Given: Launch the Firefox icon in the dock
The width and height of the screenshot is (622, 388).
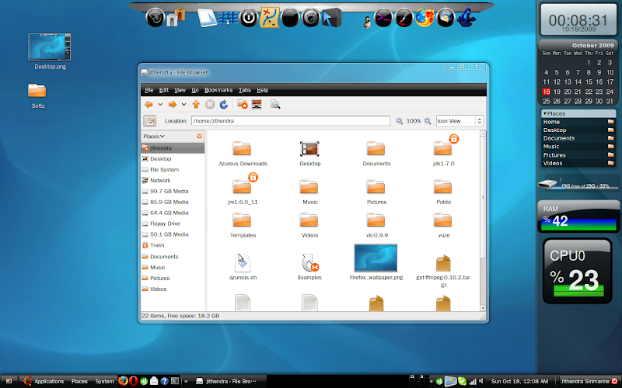Looking at the screenshot, I should tap(425, 18).
